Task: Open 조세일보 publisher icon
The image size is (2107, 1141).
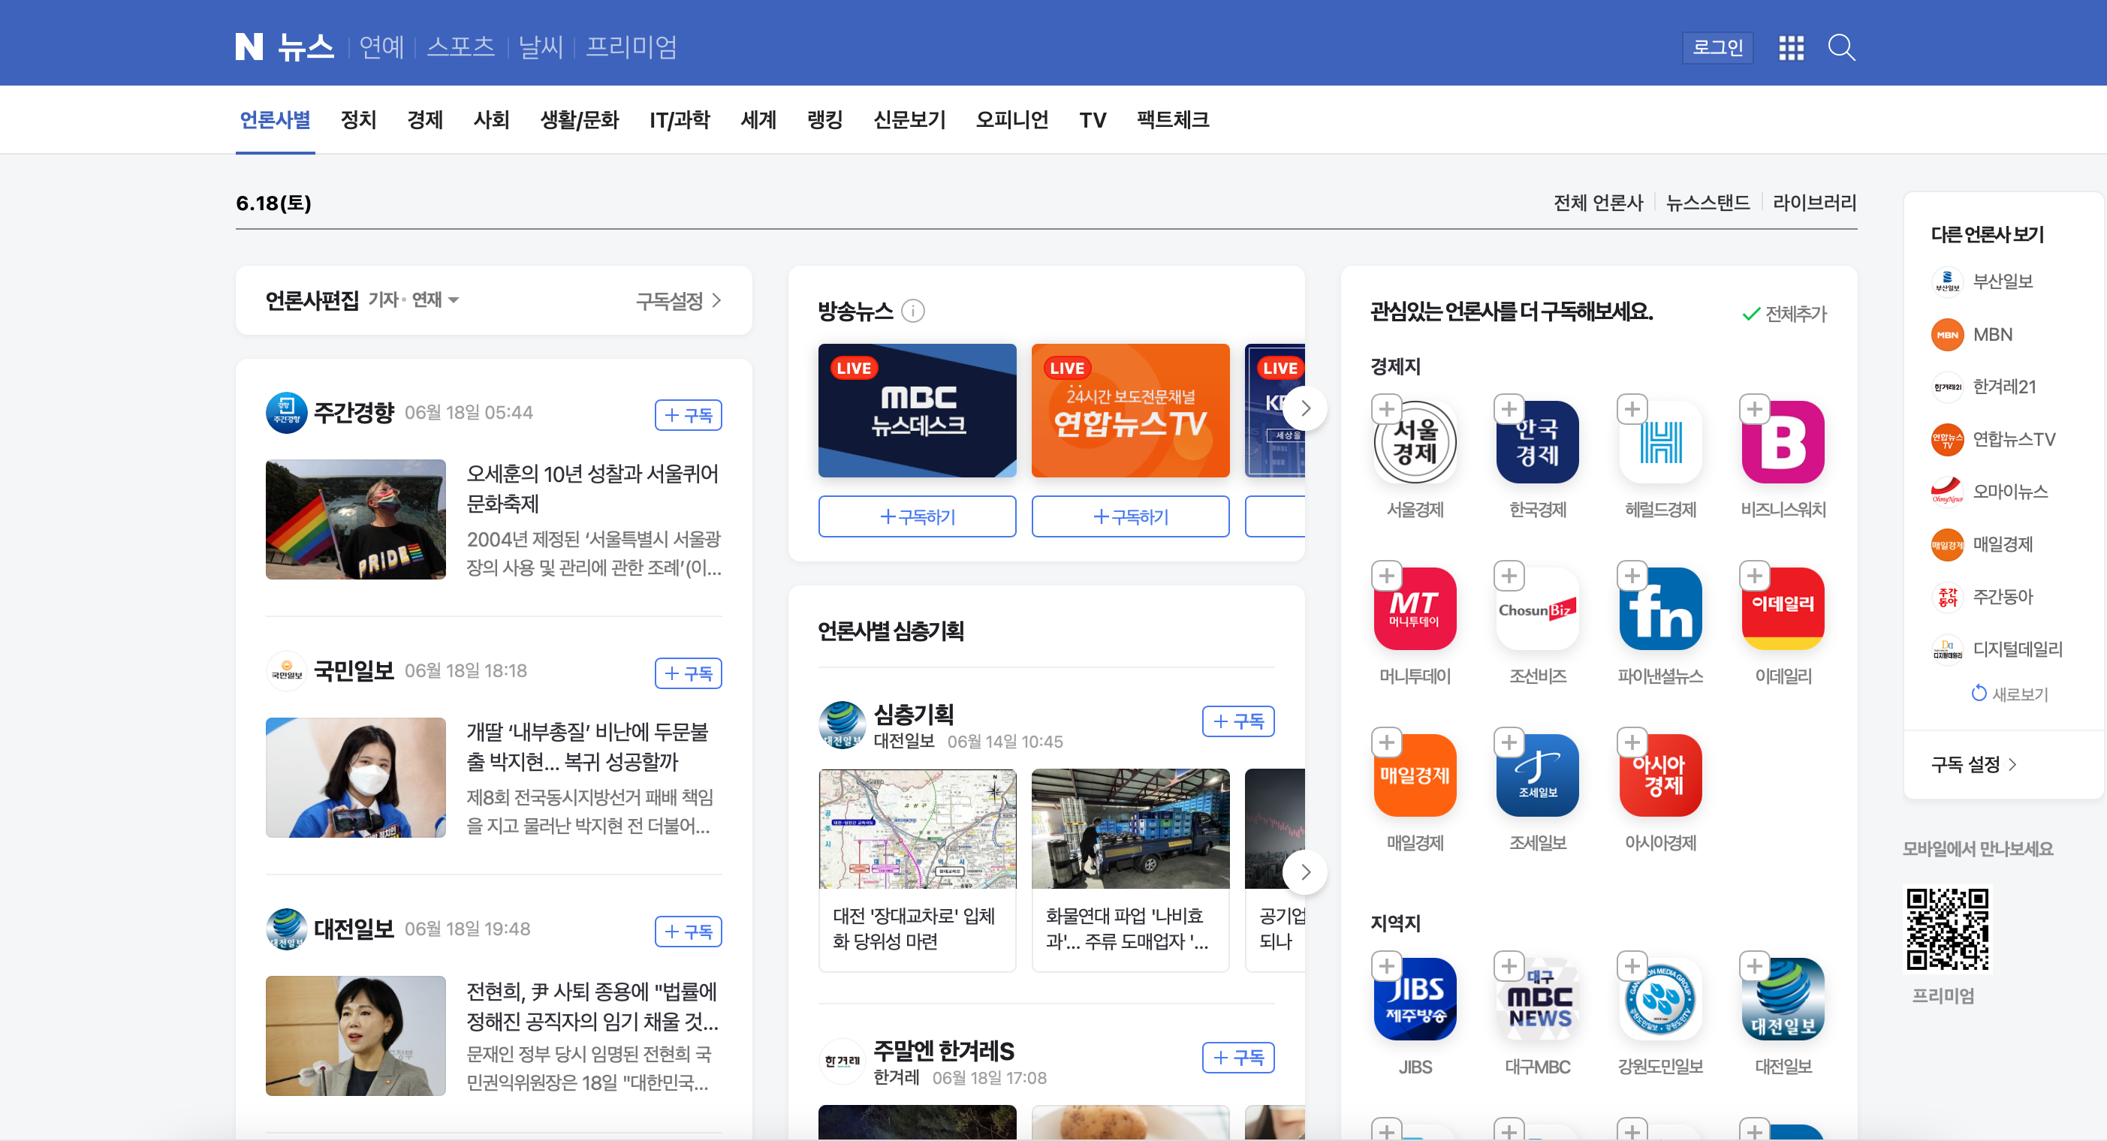Action: [x=1537, y=775]
